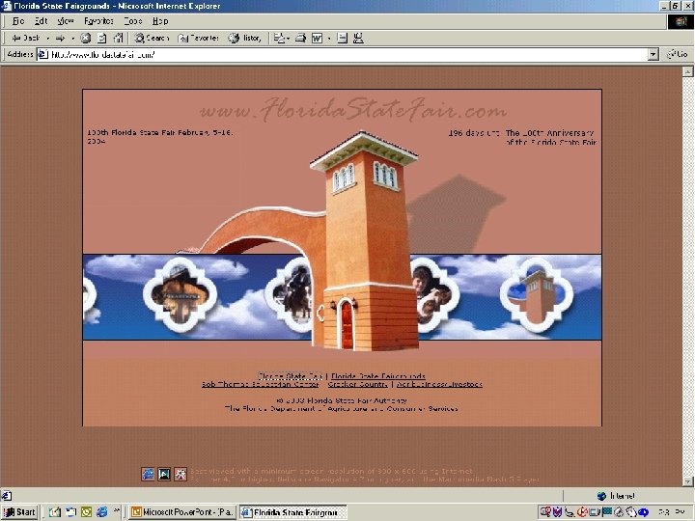Open the Search pane from the toolbar
Image resolution: width=695 pixels, height=521 pixels.
click(x=153, y=38)
